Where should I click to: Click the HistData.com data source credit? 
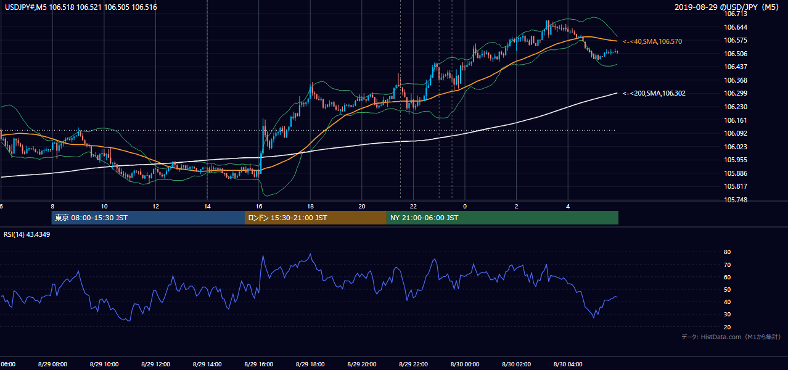tap(731, 337)
